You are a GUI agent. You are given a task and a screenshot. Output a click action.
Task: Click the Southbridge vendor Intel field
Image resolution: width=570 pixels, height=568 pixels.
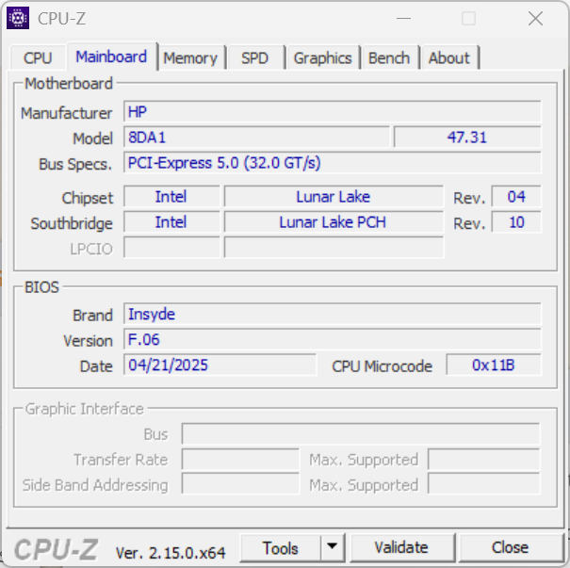click(171, 222)
